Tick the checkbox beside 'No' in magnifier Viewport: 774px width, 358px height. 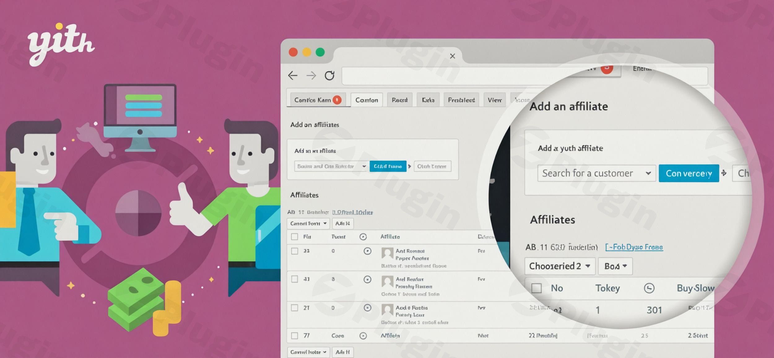[536, 288]
